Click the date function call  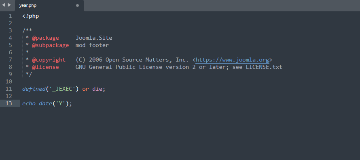coord(45,104)
